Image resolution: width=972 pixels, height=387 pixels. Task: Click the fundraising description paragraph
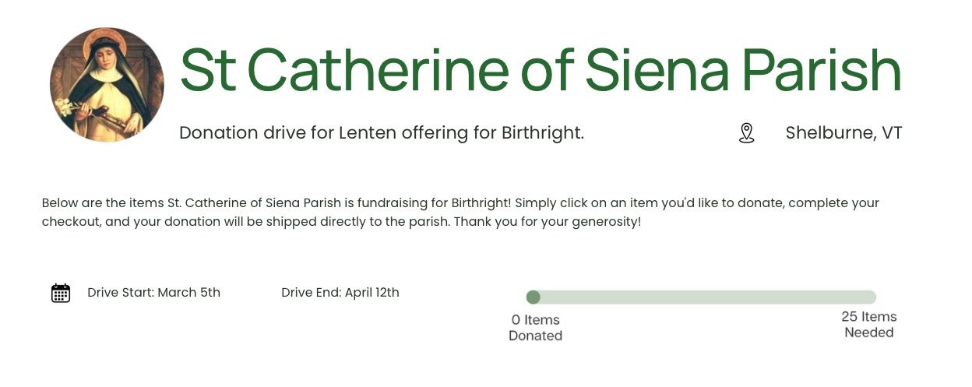[x=460, y=213]
